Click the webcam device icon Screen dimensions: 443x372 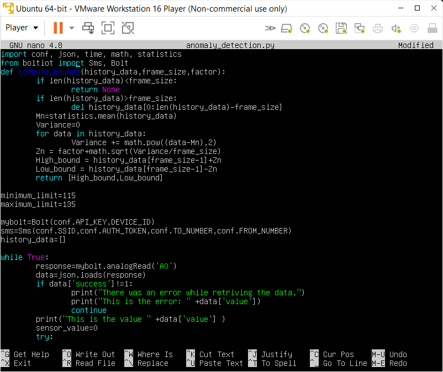tap(414, 28)
